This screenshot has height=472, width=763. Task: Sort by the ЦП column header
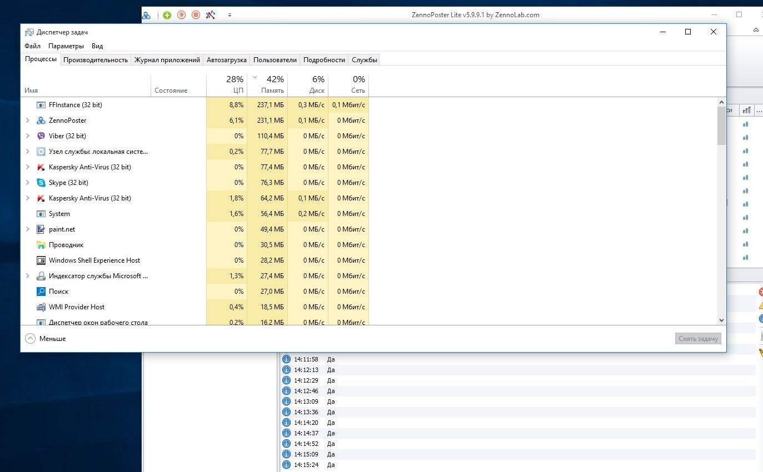point(227,84)
